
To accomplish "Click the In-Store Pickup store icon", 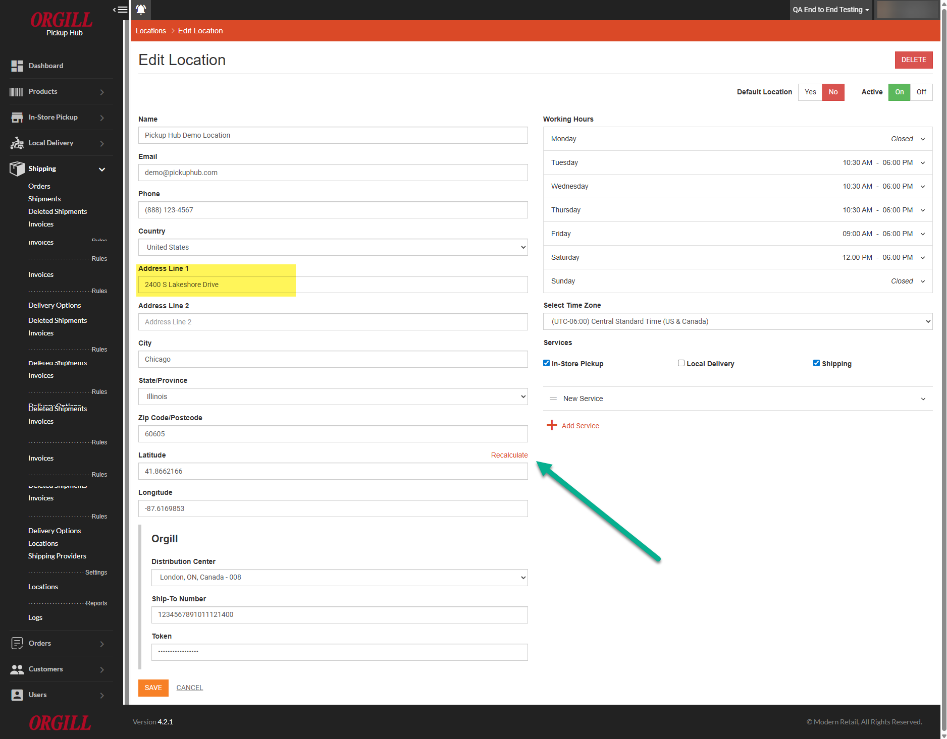I will coord(17,118).
